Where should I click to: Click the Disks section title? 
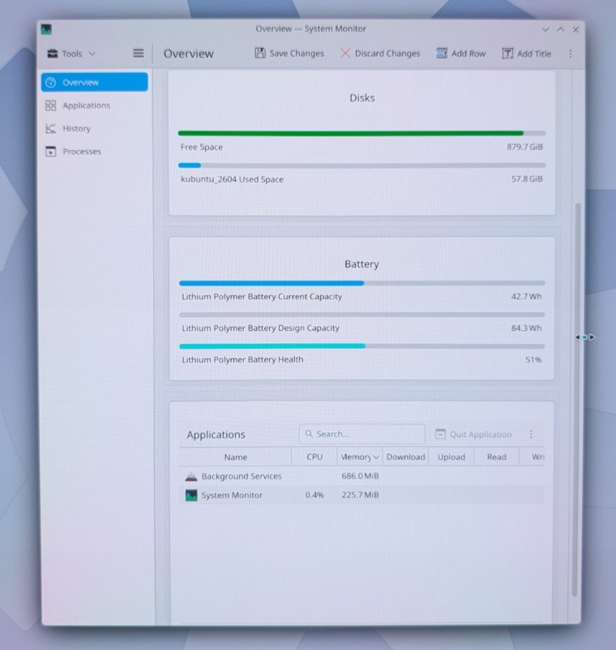pos(362,98)
